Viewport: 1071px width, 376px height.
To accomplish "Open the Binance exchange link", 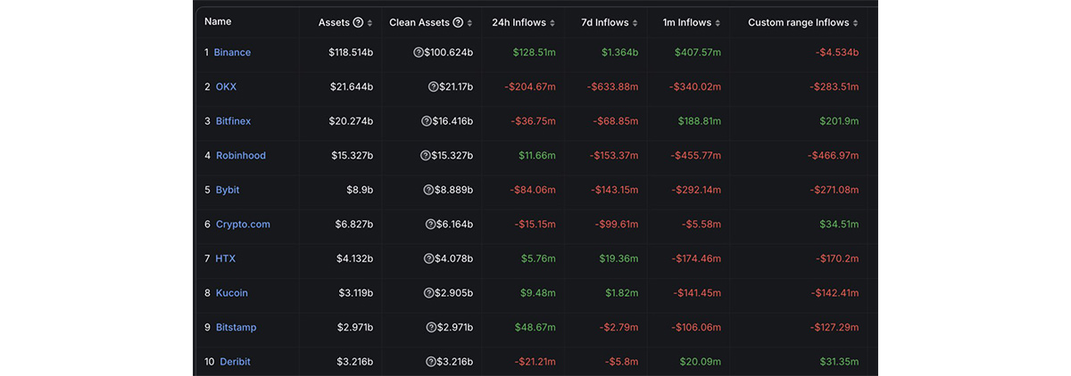I will (x=232, y=53).
